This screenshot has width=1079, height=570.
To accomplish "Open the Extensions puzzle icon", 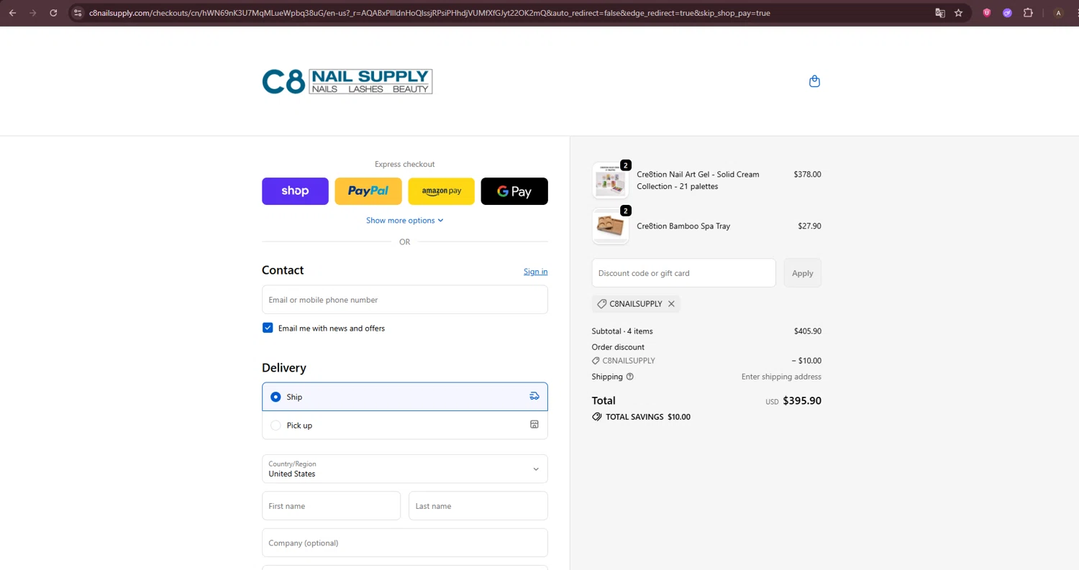I will (x=1028, y=13).
